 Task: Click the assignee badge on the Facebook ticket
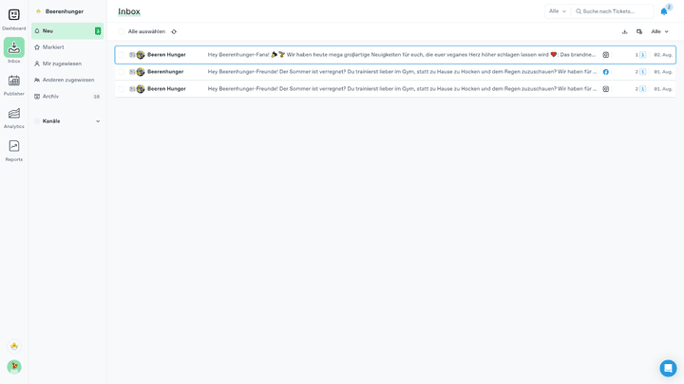point(642,72)
